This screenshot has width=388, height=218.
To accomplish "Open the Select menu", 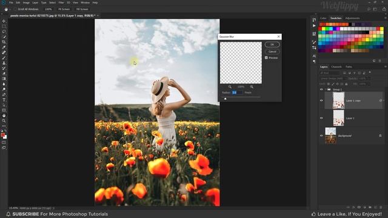I will [x=53, y=2].
